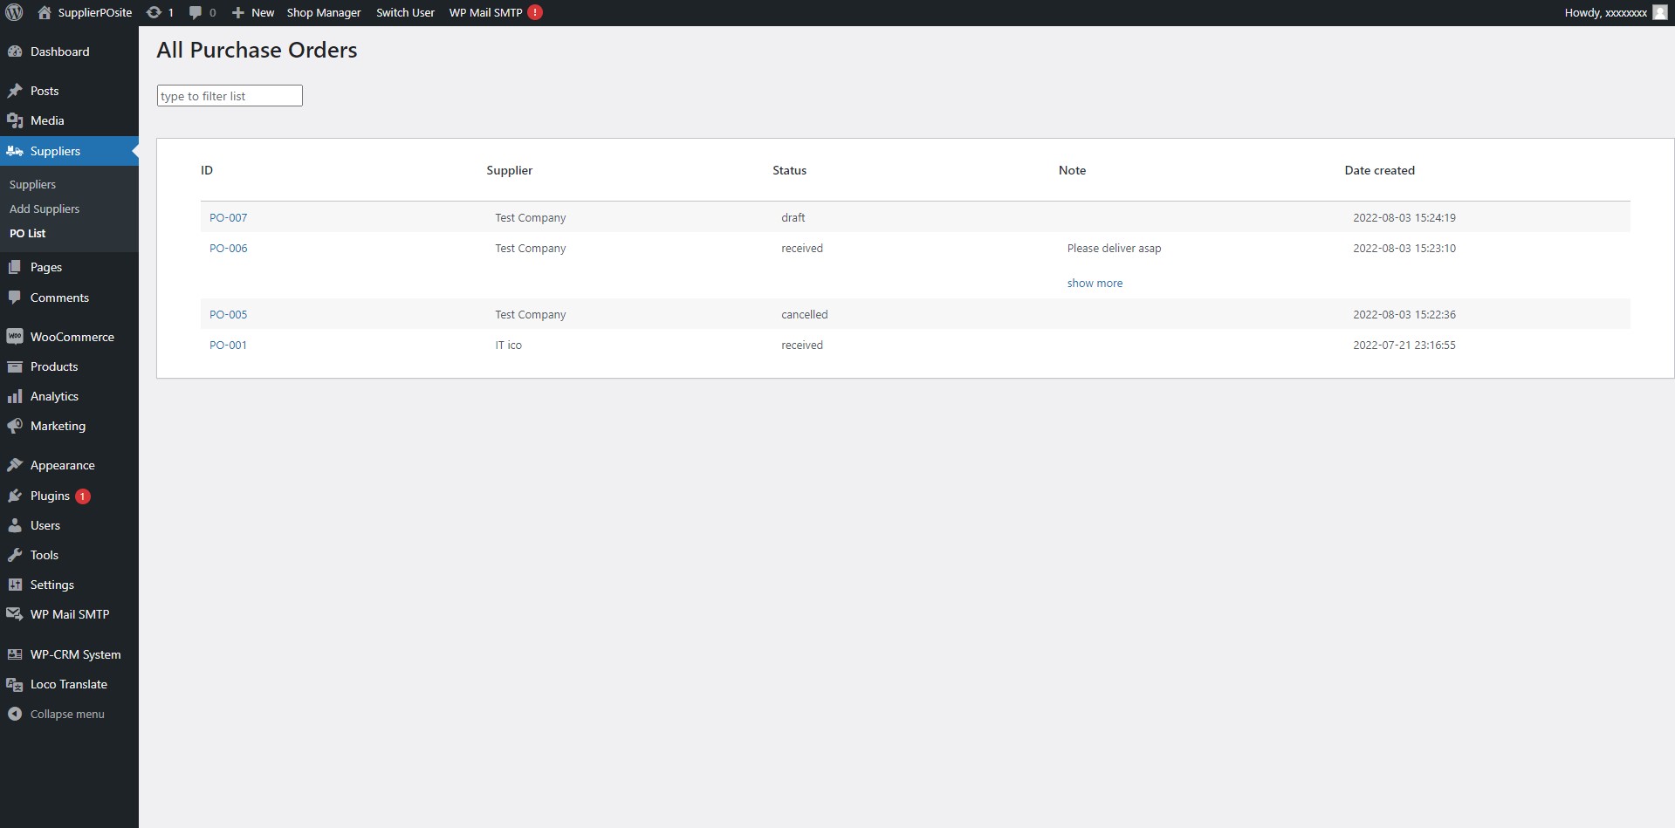Open the comments bubble icon in the admin bar
This screenshot has width=1675, height=828.
pos(196,12)
